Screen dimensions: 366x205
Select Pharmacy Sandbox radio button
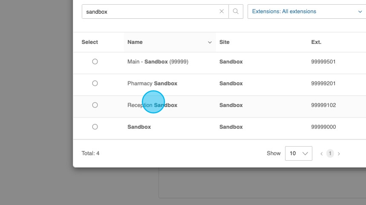tap(95, 83)
